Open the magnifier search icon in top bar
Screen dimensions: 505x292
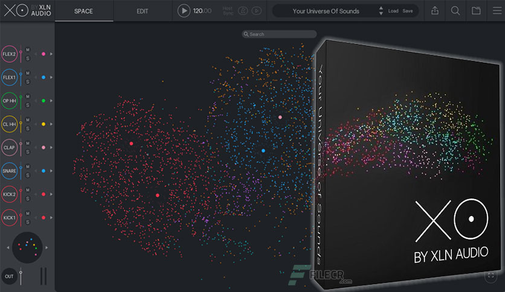(x=455, y=11)
